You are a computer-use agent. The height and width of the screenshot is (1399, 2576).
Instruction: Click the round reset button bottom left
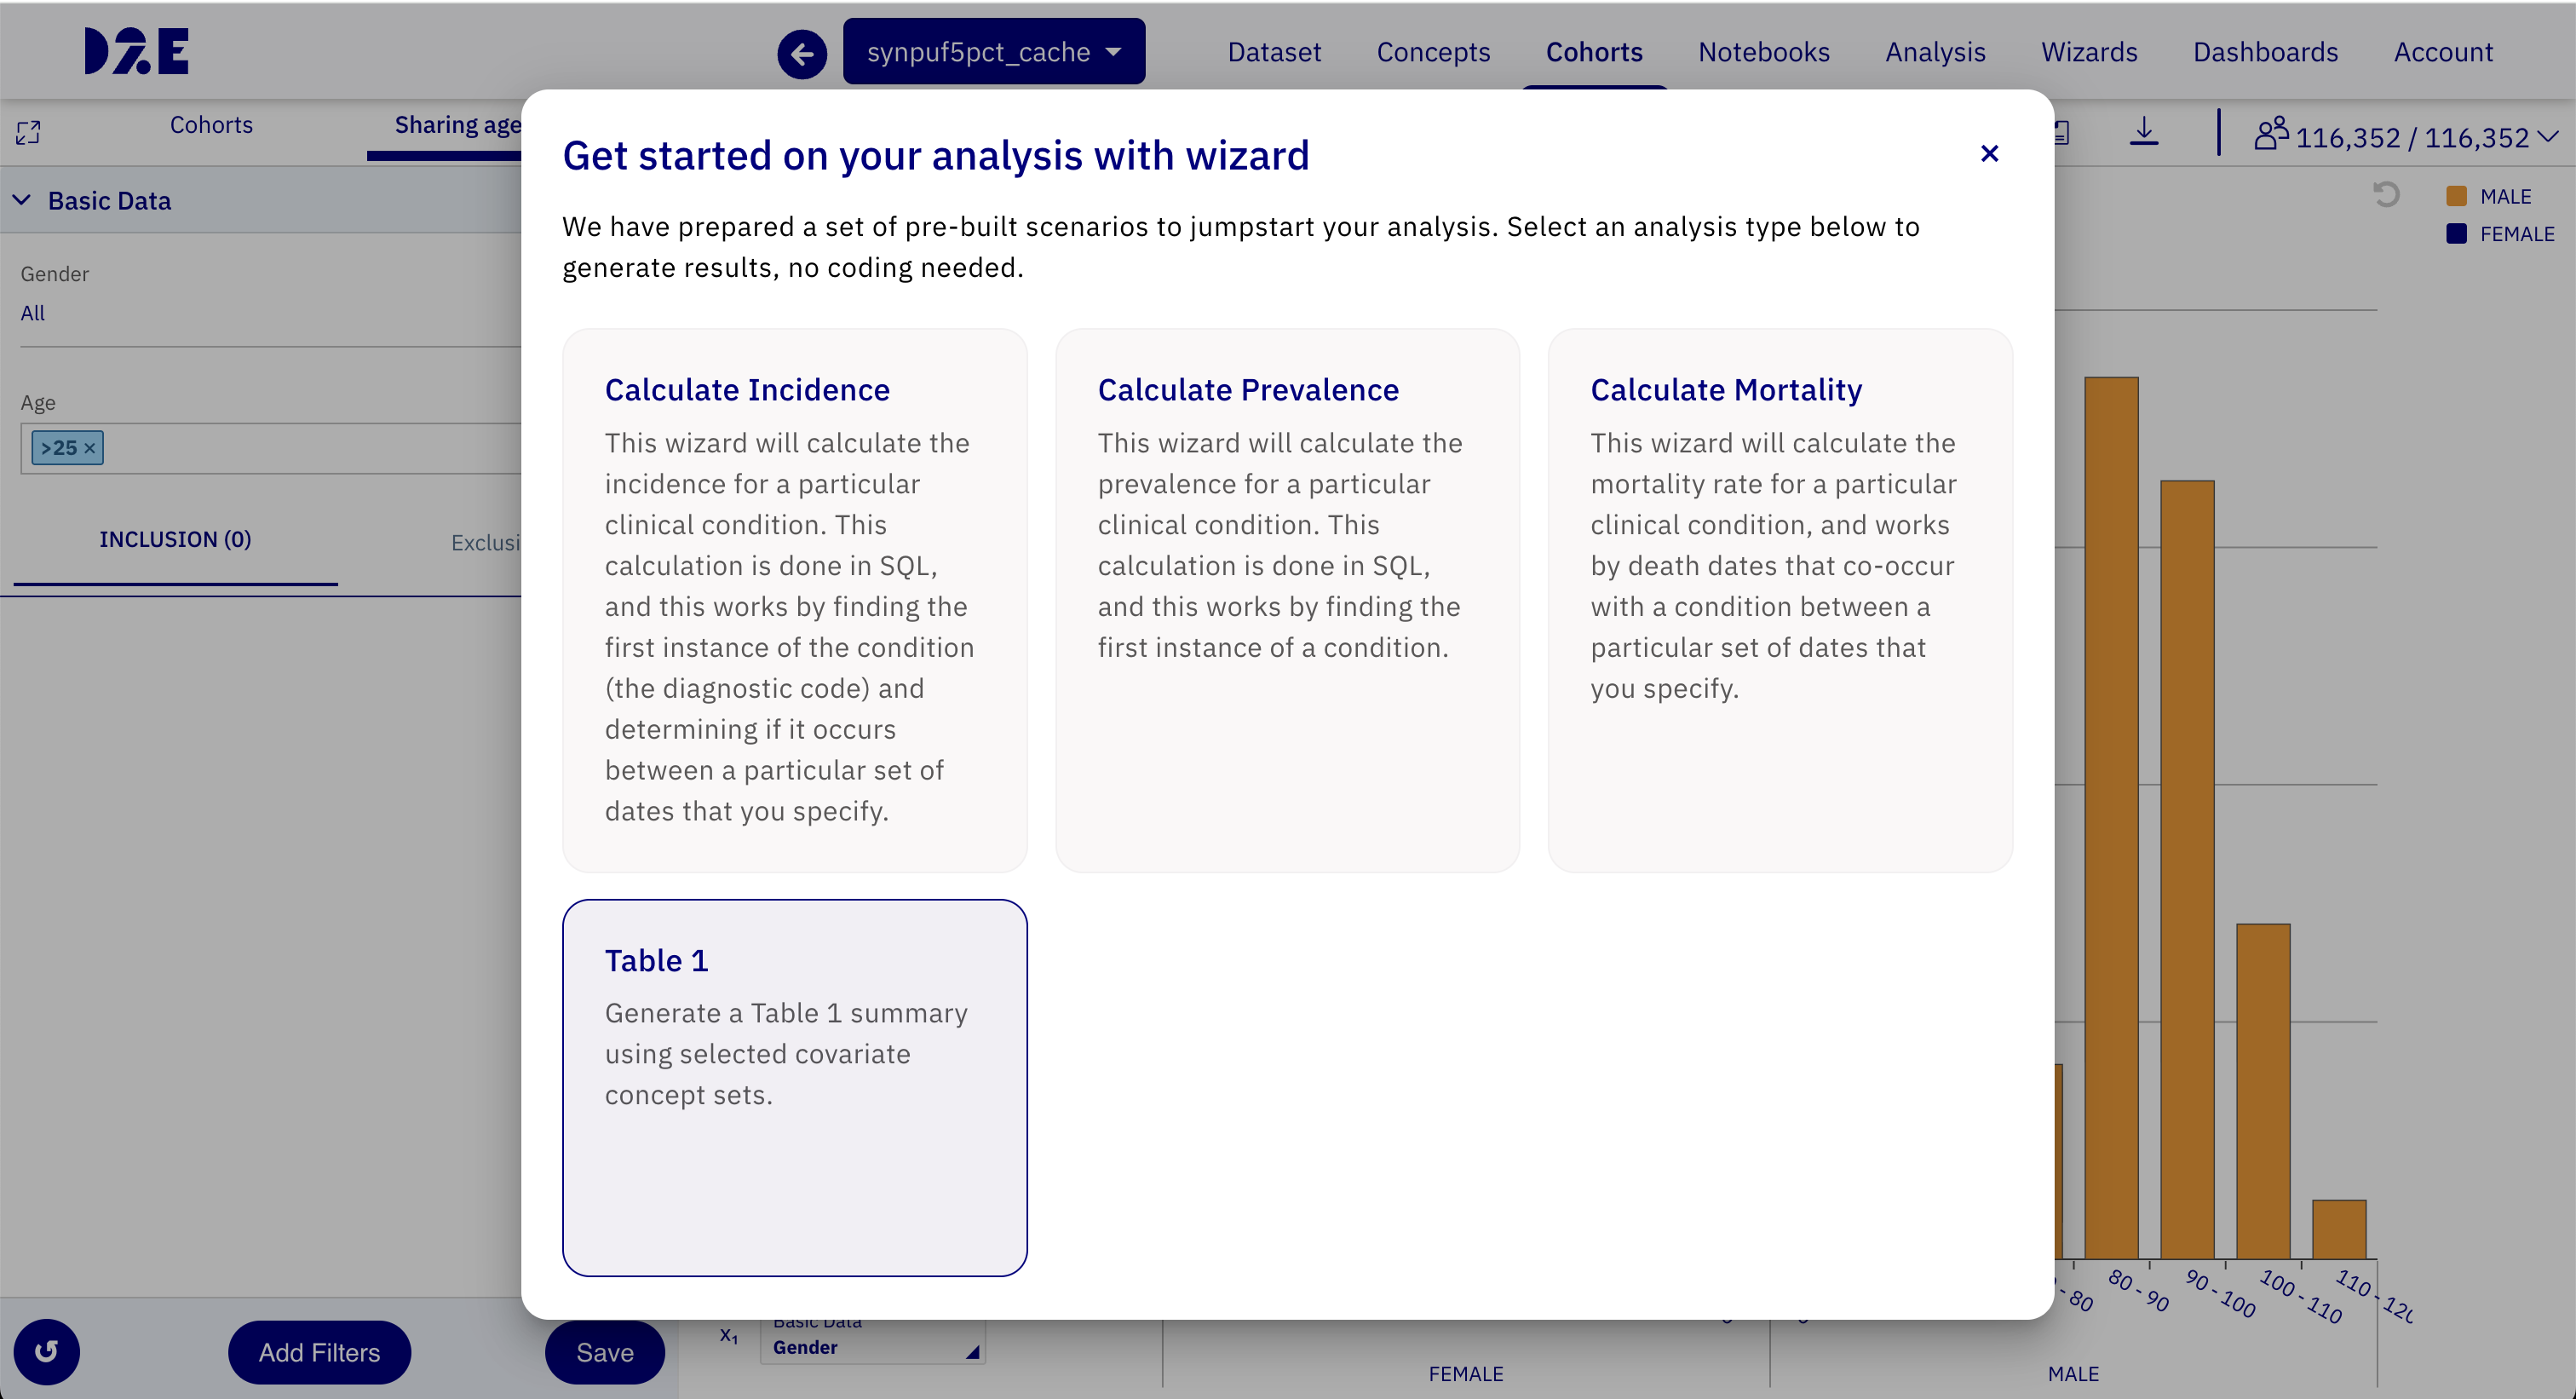pos(46,1352)
